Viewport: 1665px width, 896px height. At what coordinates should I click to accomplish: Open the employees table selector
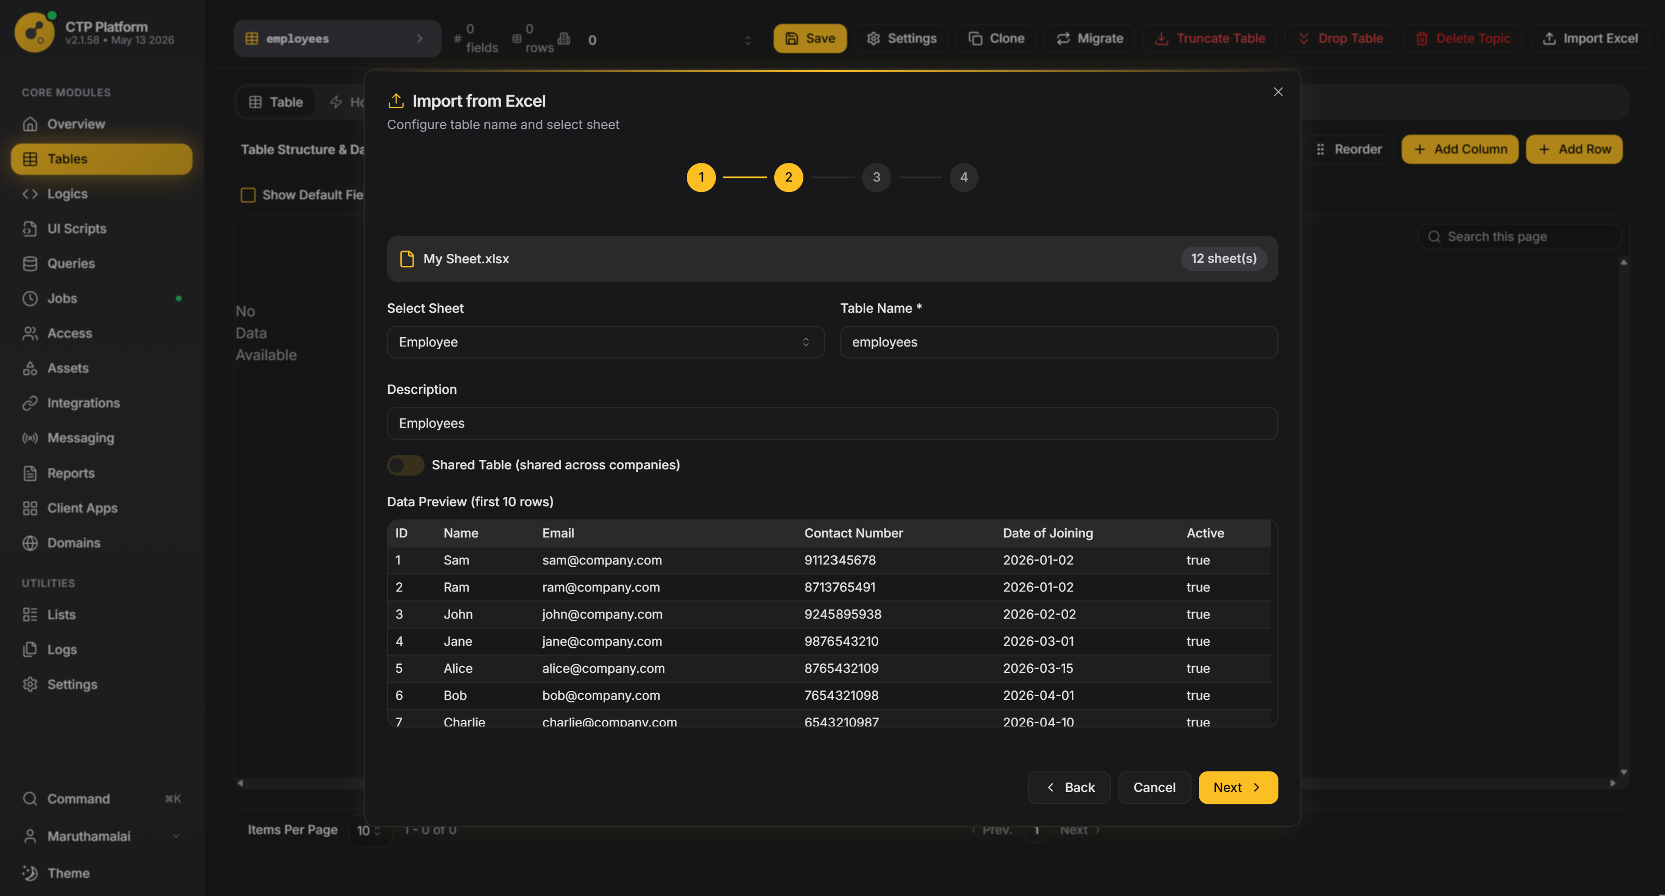pos(337,38)
